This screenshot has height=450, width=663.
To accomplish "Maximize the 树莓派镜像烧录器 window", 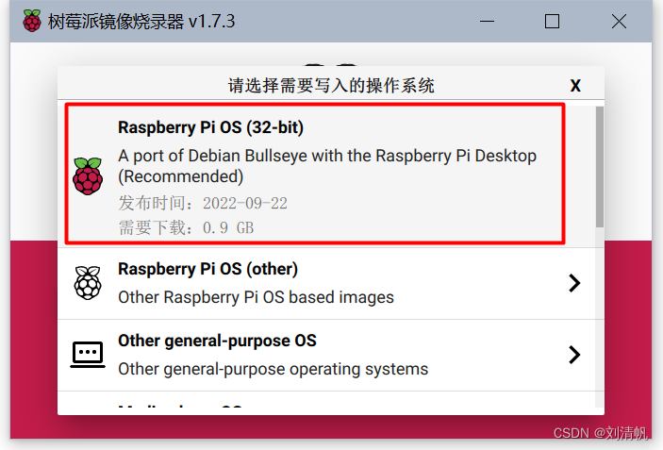I will [x=552, y=21].
